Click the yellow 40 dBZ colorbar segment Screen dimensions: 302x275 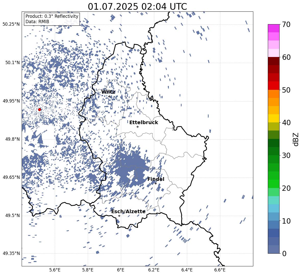(273, 118)
